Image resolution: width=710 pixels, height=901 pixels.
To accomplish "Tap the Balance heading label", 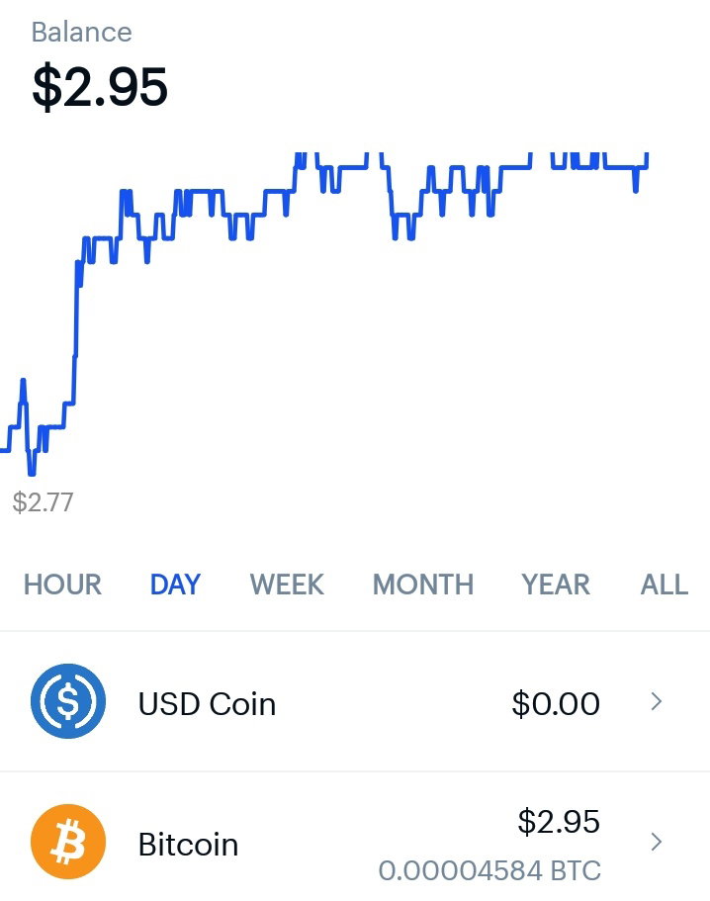I will pyautogui.click(x=81, y=33).
